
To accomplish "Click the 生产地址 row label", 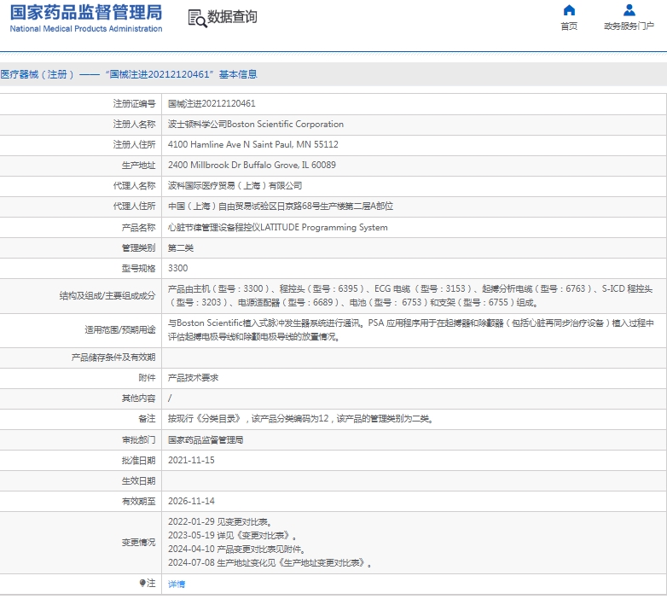I will [139, 166].
